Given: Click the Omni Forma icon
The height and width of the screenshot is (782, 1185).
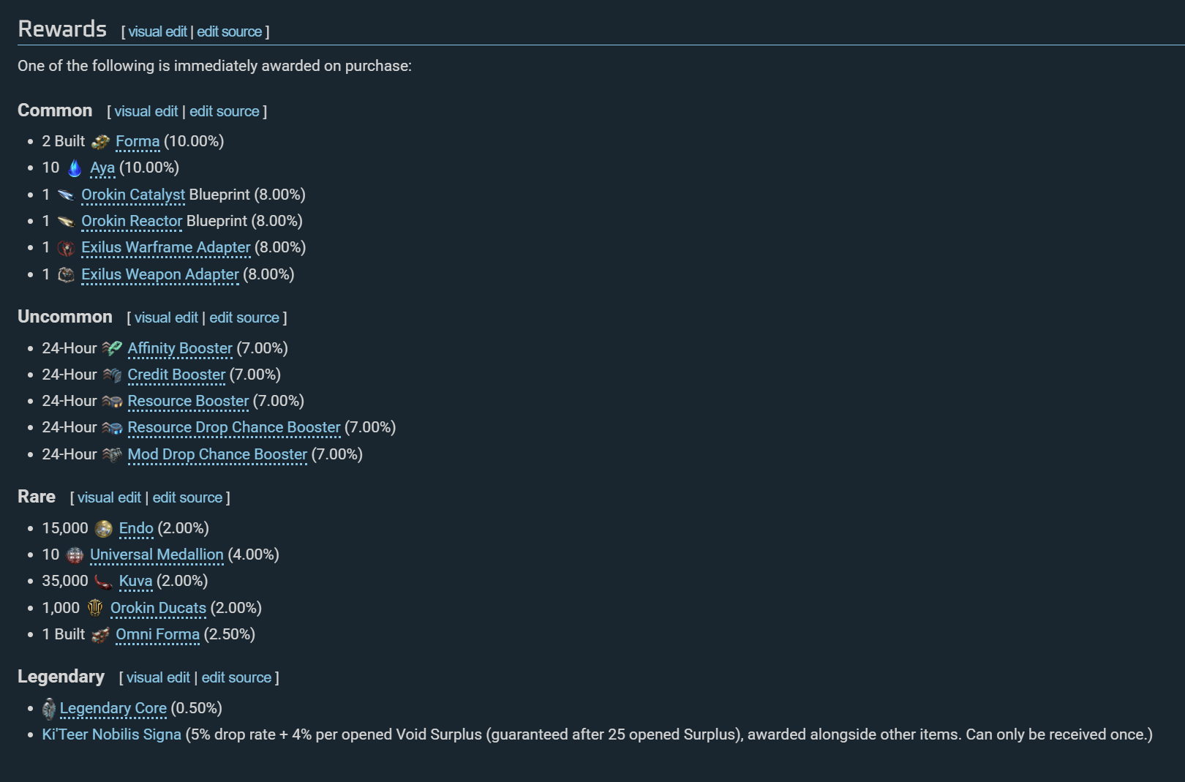Looking at the screenshot, I should click(x=101, y=635).
